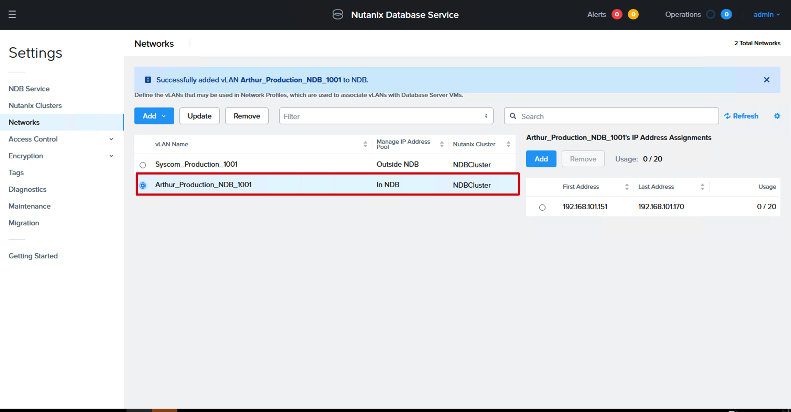Open the Diagnostics settings page

(x=27, y=189)
